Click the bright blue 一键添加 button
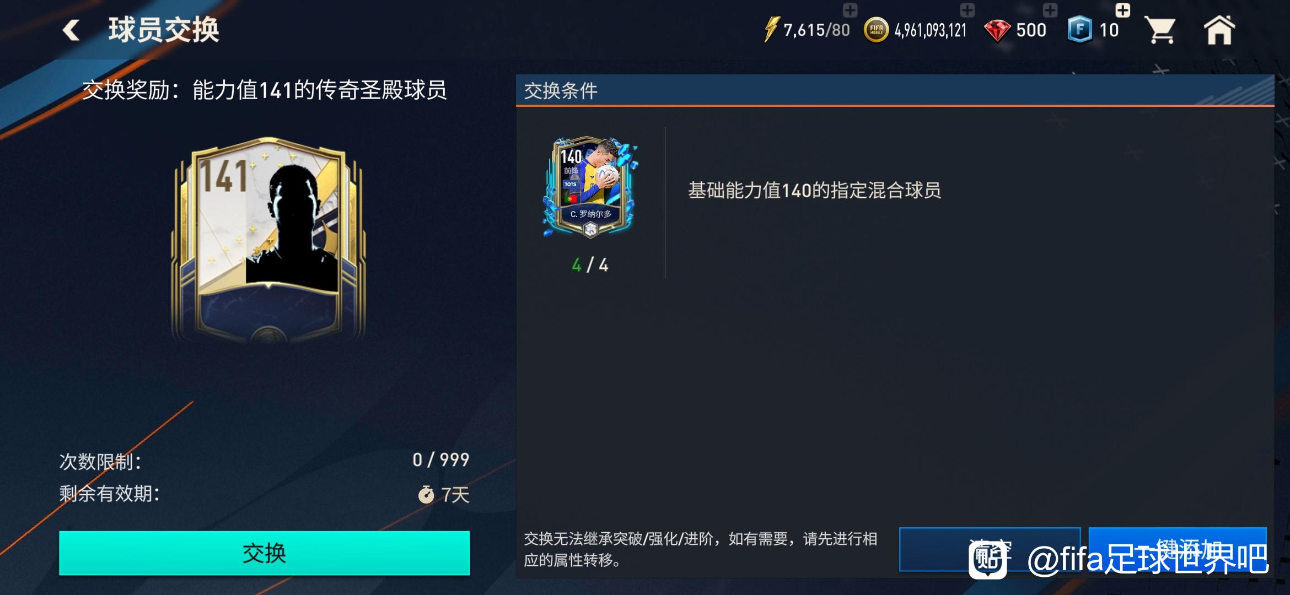The height and width of the screenshot is (595, 1290). [1178, 549]
